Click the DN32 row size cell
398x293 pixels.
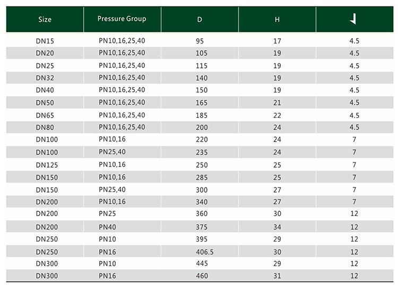(x=45, y=77)
